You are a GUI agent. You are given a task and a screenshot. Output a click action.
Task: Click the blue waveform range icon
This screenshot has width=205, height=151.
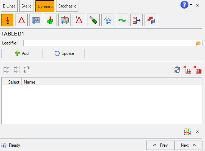(108, 20)
